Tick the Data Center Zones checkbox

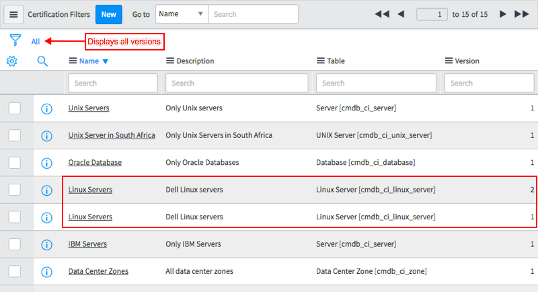click(x=14, y=271)
